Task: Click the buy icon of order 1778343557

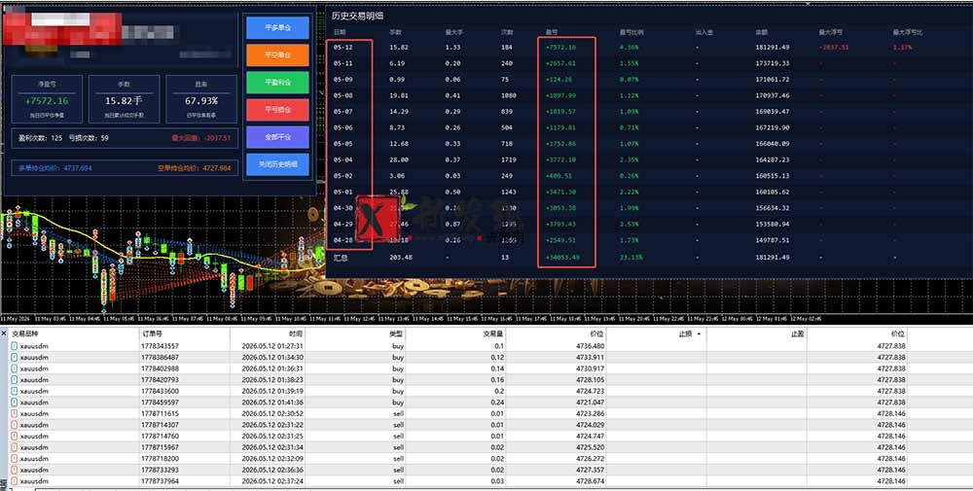Action: tap(15, 346)
